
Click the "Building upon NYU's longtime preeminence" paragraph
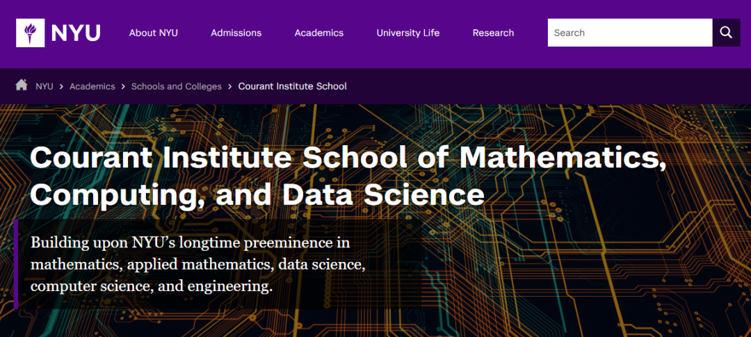(x=198, y=264)
